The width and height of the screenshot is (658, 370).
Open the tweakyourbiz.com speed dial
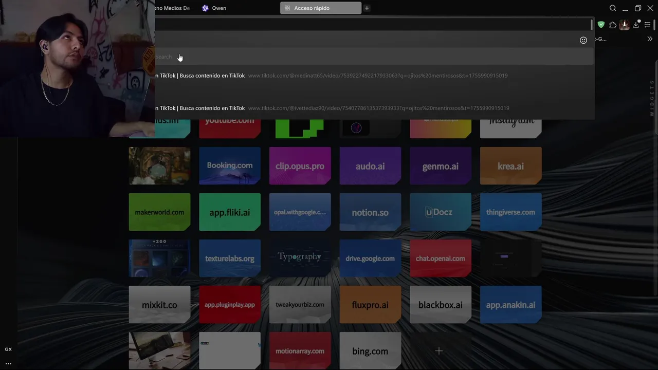point(300,304)
